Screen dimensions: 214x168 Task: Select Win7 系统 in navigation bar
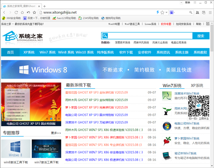[x=47, y=52]
